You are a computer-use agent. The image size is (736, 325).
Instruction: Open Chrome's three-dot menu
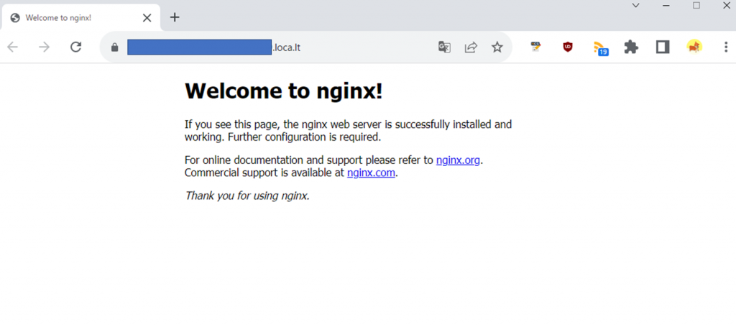click(x=726, y=47)
